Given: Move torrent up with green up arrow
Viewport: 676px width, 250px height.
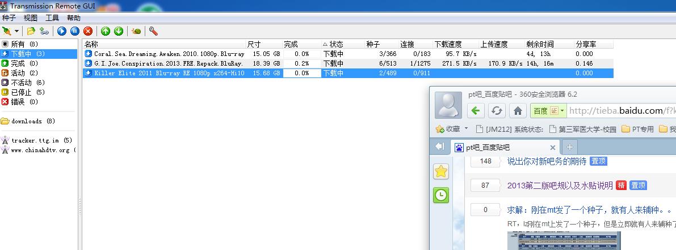Looking at the screenshot, I should coord(106,31).
